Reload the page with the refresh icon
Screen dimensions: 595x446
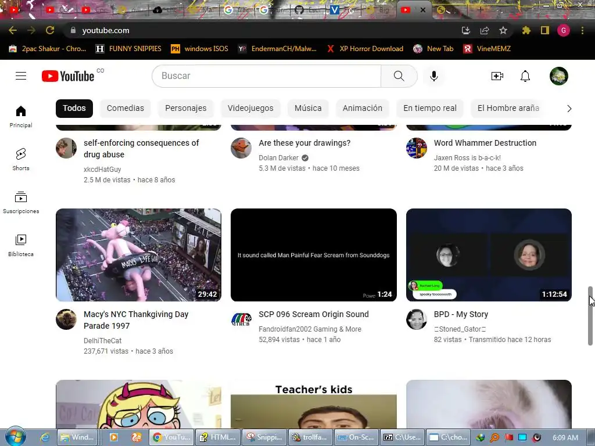click(x=50, y=30)
